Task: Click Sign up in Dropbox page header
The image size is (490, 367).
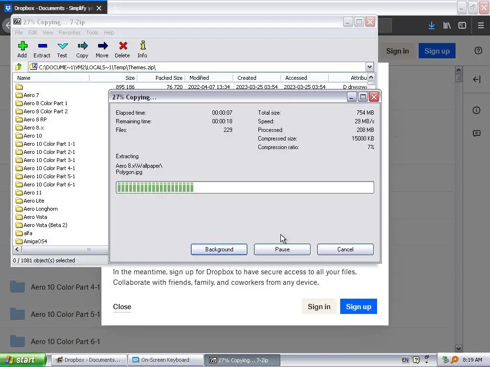Action: click(437, 51)
